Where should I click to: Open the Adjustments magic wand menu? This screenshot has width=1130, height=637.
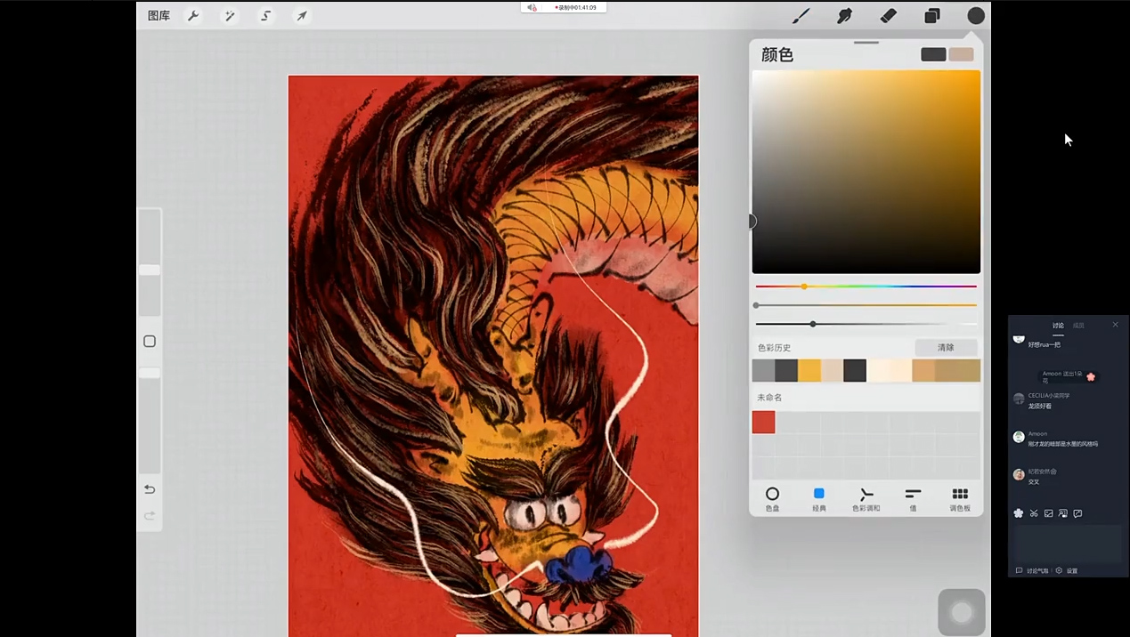coord(230,16)
